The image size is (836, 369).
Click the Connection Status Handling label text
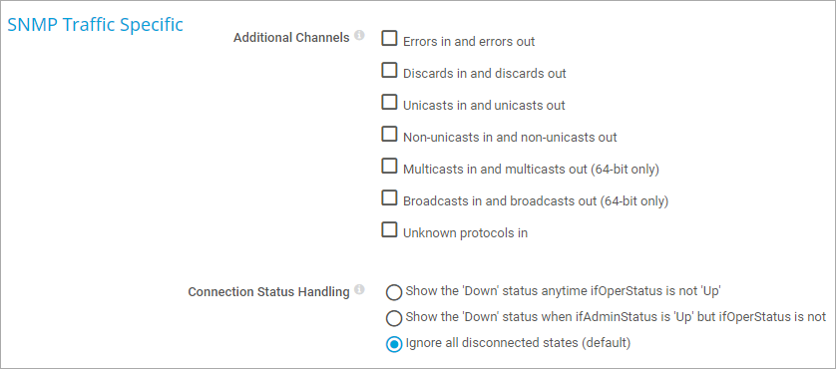coord(268,292)
